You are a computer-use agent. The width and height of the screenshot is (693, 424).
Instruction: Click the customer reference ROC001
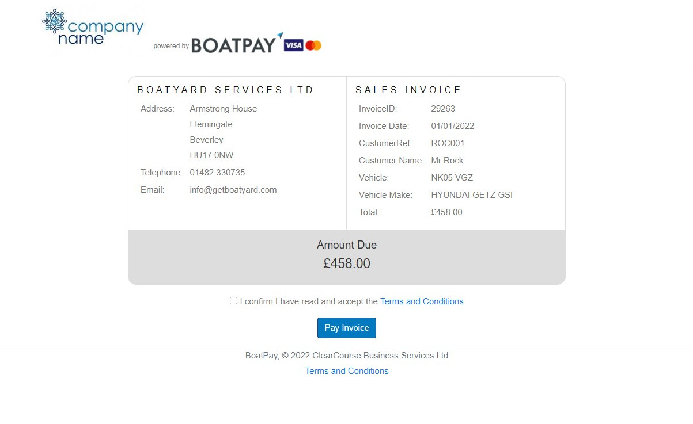coord(448,143)
